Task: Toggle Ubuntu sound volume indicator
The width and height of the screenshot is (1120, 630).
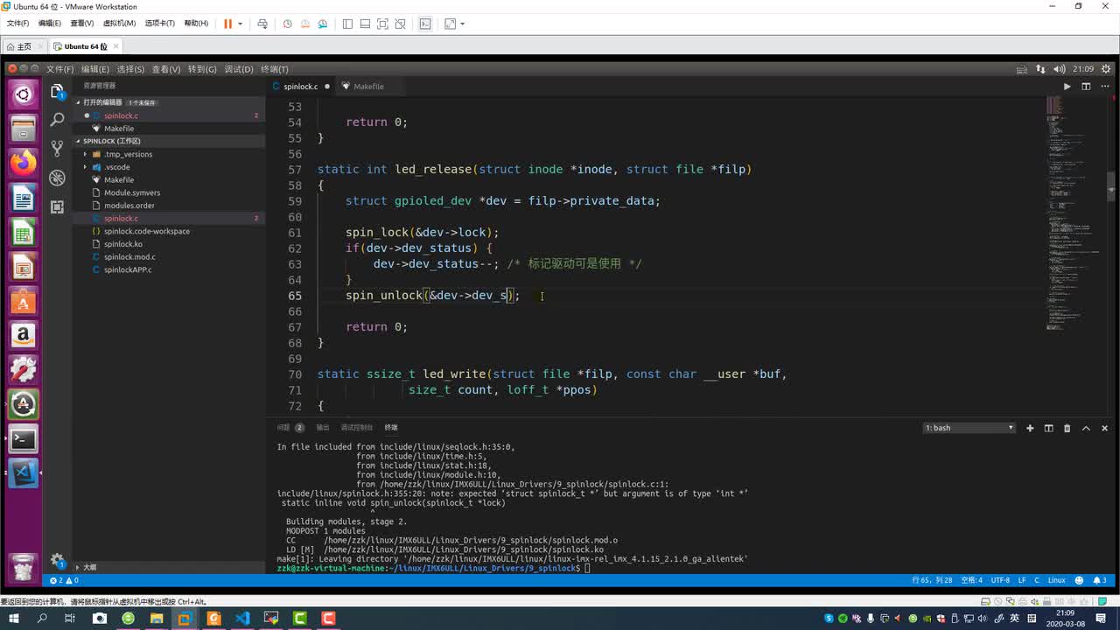Action: [1060, 69]
